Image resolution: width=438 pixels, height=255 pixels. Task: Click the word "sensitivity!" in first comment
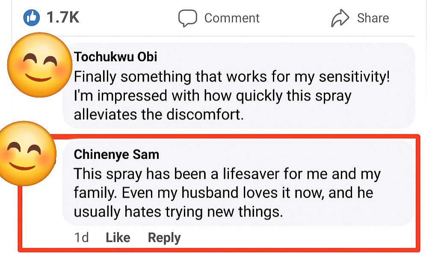click(354, 77)
